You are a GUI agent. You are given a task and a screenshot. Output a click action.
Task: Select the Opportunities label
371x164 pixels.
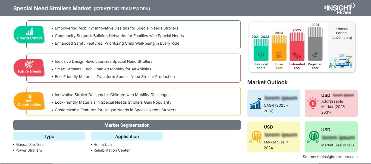point(29,105)
